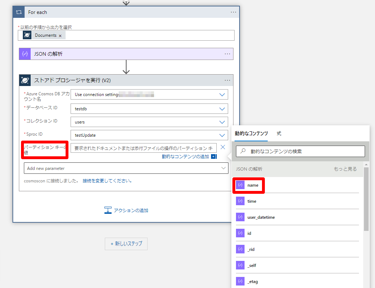This screenshot has height=288, width=375.
Task: Click the ストアド プロシージャを実行 Cosmos icon
Action: pos(25,80)
